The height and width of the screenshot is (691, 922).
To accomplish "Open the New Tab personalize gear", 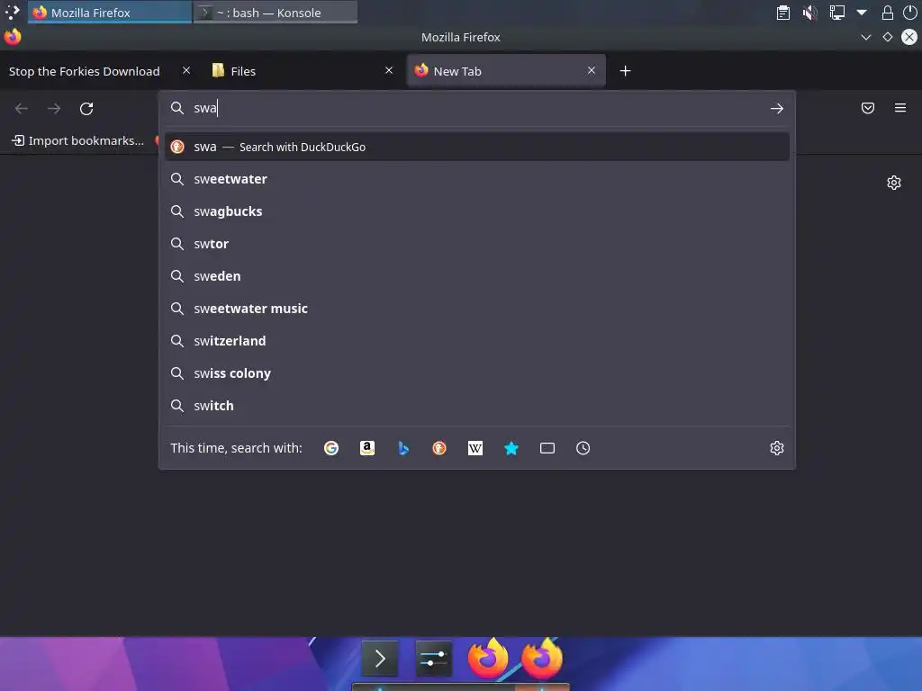I will 894,183.
